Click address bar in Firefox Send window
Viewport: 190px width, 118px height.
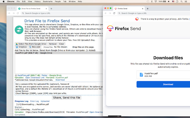pyautogui.click(x=154, y=13)
